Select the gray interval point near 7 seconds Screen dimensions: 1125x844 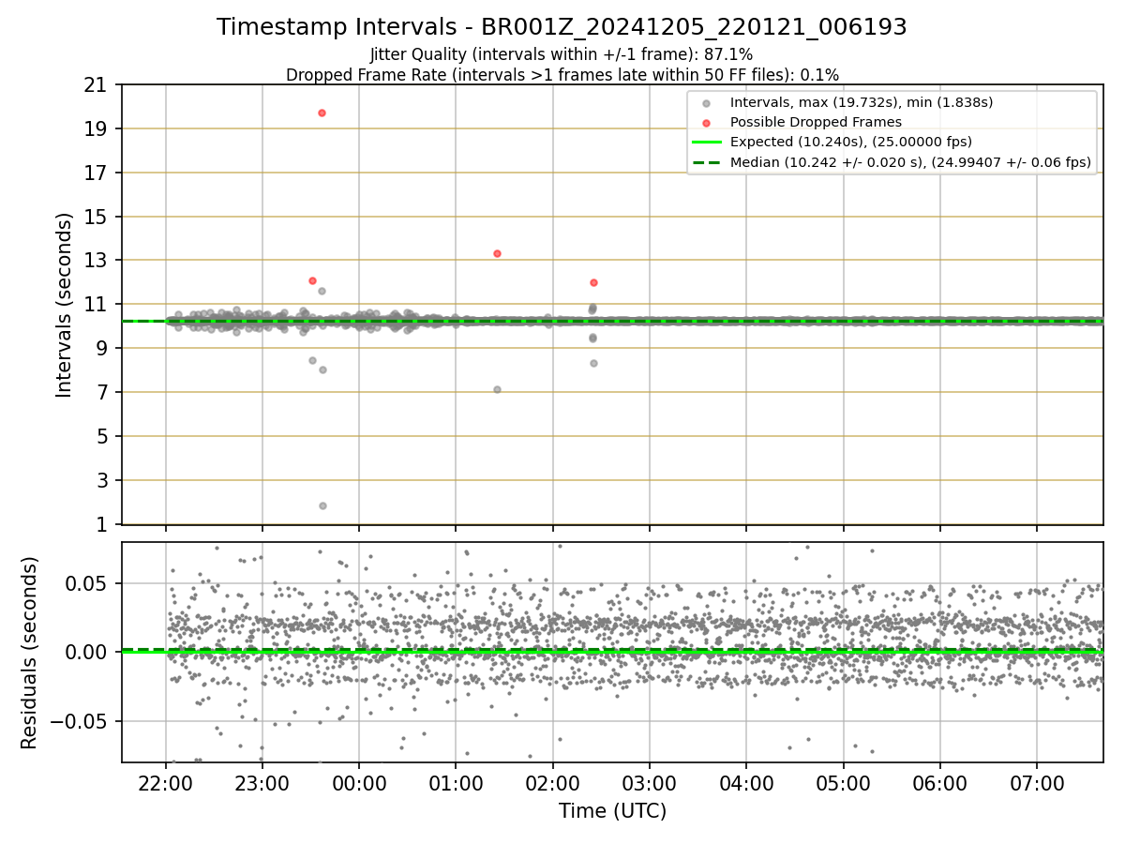point(497,389)
